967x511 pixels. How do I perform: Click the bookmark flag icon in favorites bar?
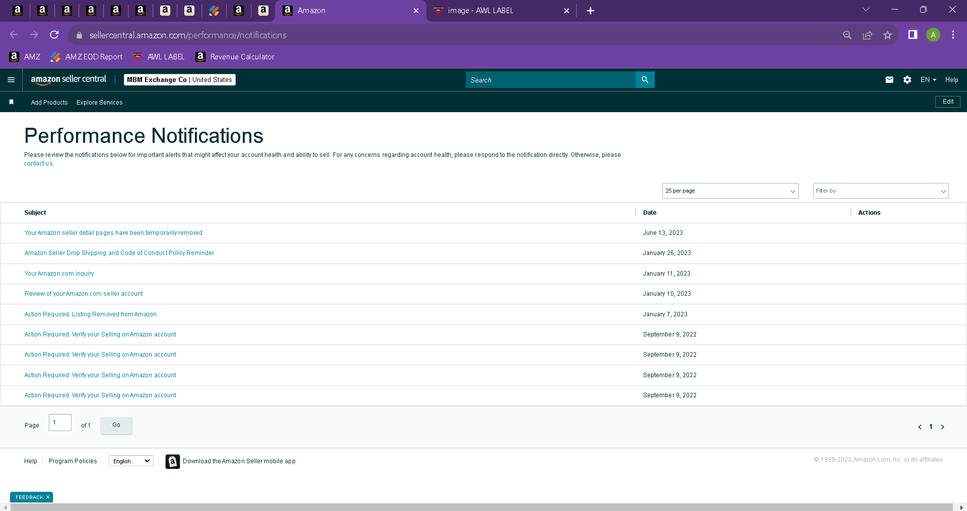11,102
